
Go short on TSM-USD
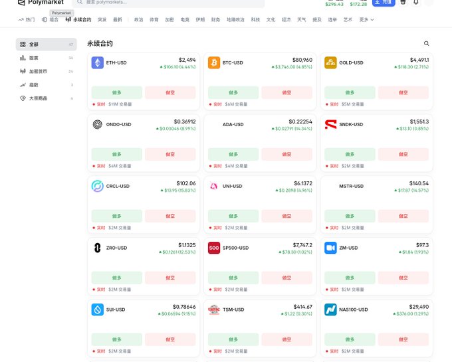pos(287,339)
